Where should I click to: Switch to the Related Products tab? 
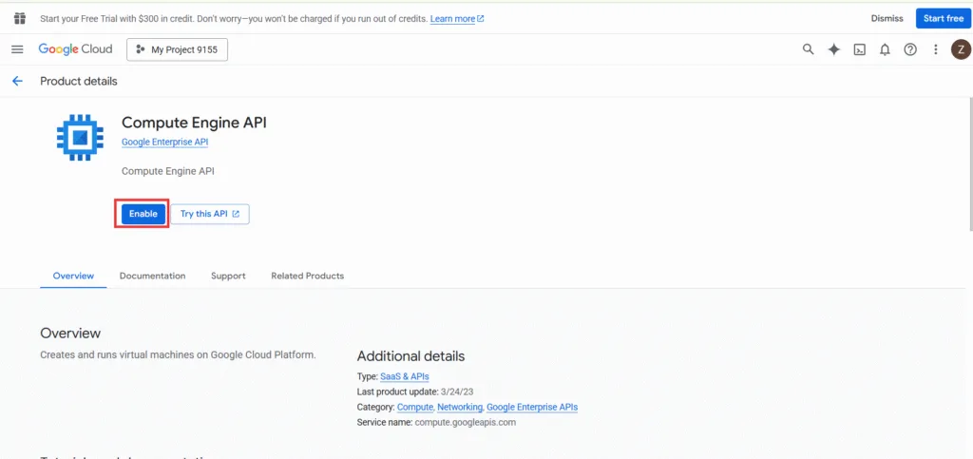coord(307,276)
